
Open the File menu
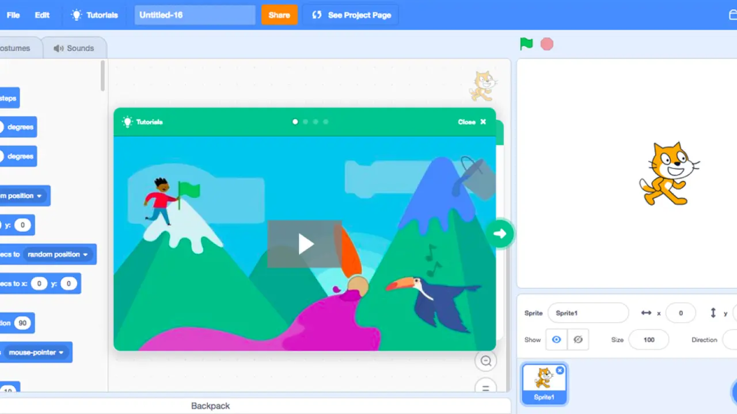click(x=13, y=15)
